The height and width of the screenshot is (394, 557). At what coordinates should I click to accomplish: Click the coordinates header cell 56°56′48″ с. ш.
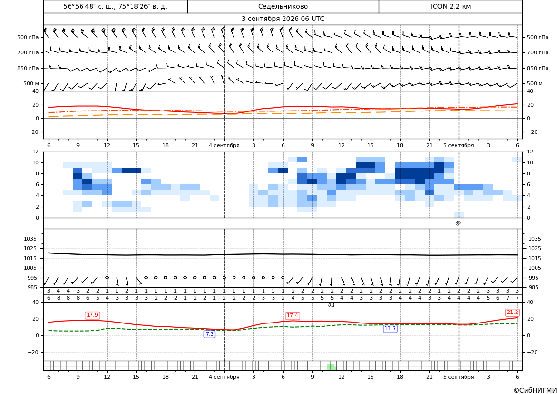click(x=115, y=7)
